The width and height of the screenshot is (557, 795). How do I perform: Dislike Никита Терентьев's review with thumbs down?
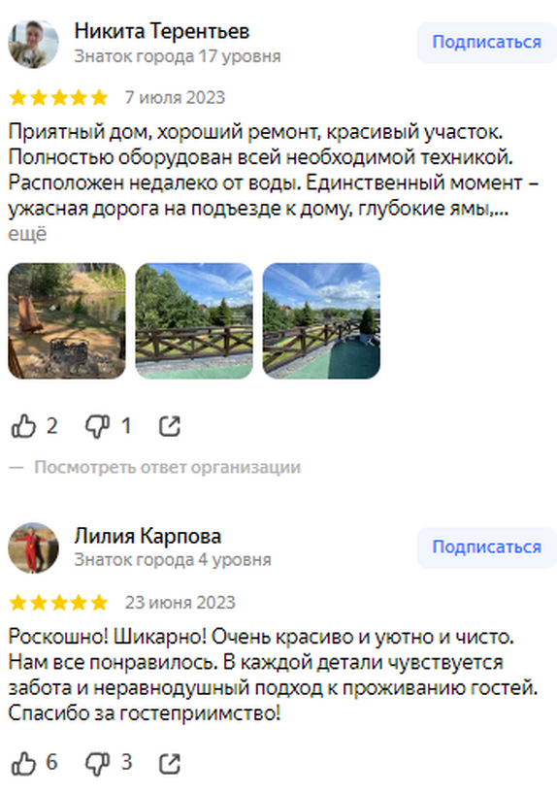coord(97,426)
